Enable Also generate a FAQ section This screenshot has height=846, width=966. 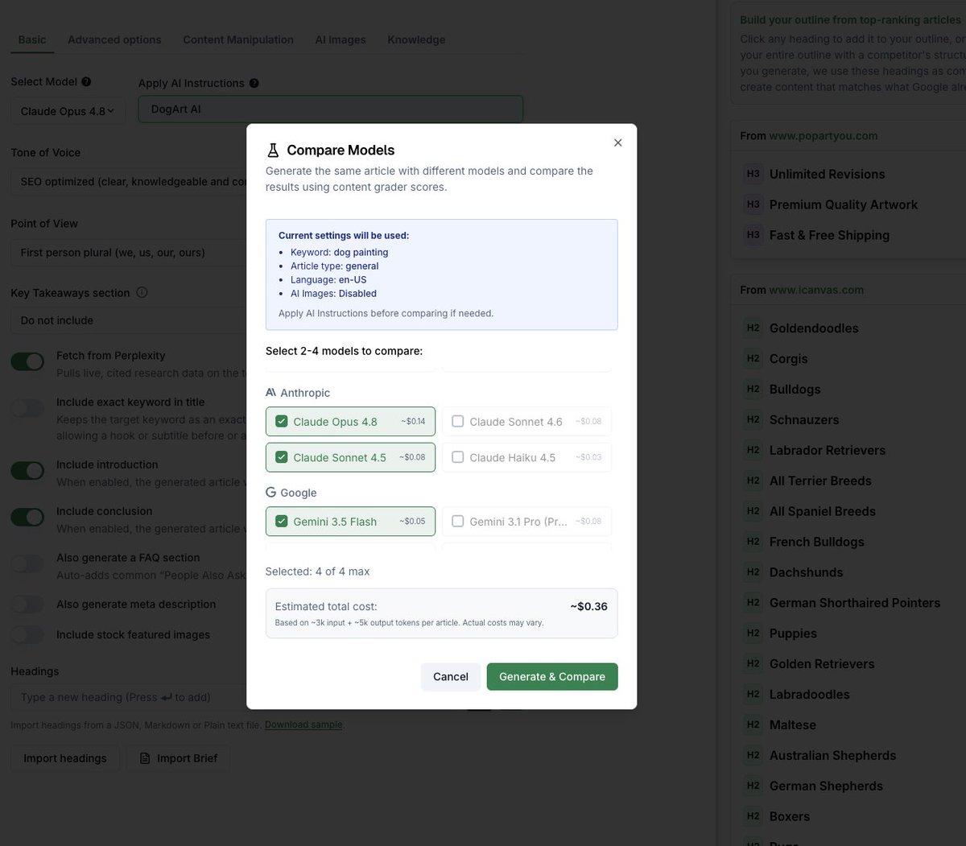[27, 563]
